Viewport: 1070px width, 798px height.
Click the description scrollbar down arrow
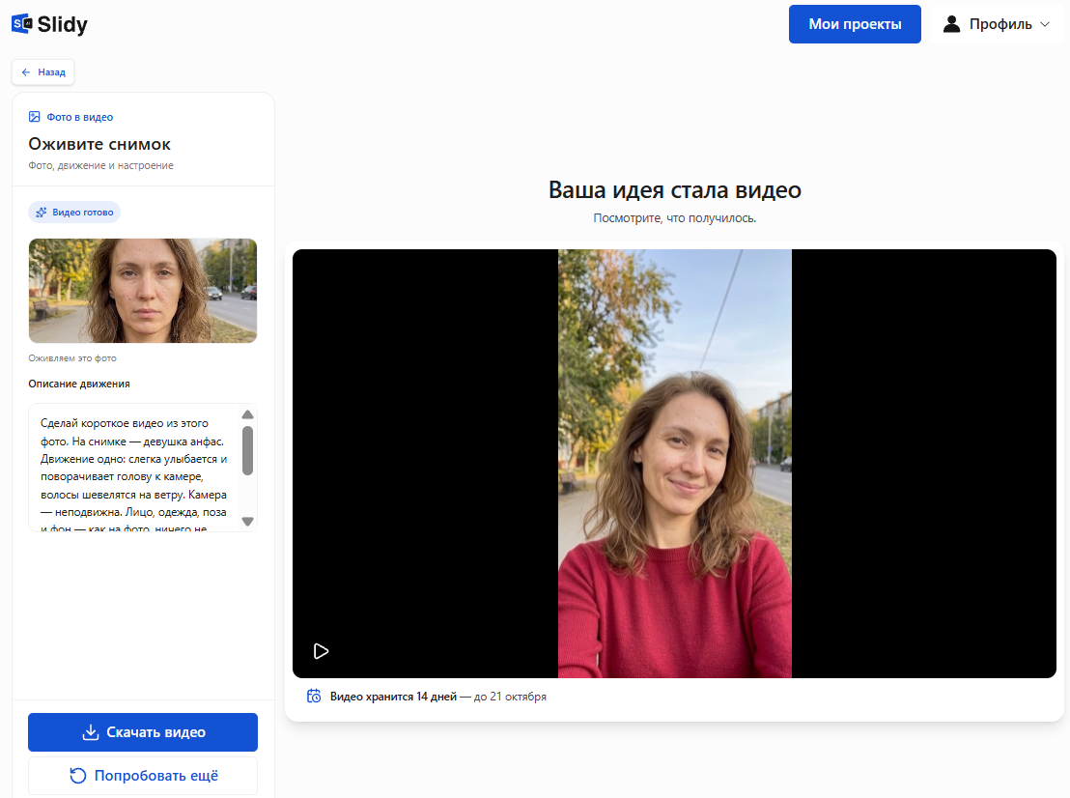(x=248, y=522)
